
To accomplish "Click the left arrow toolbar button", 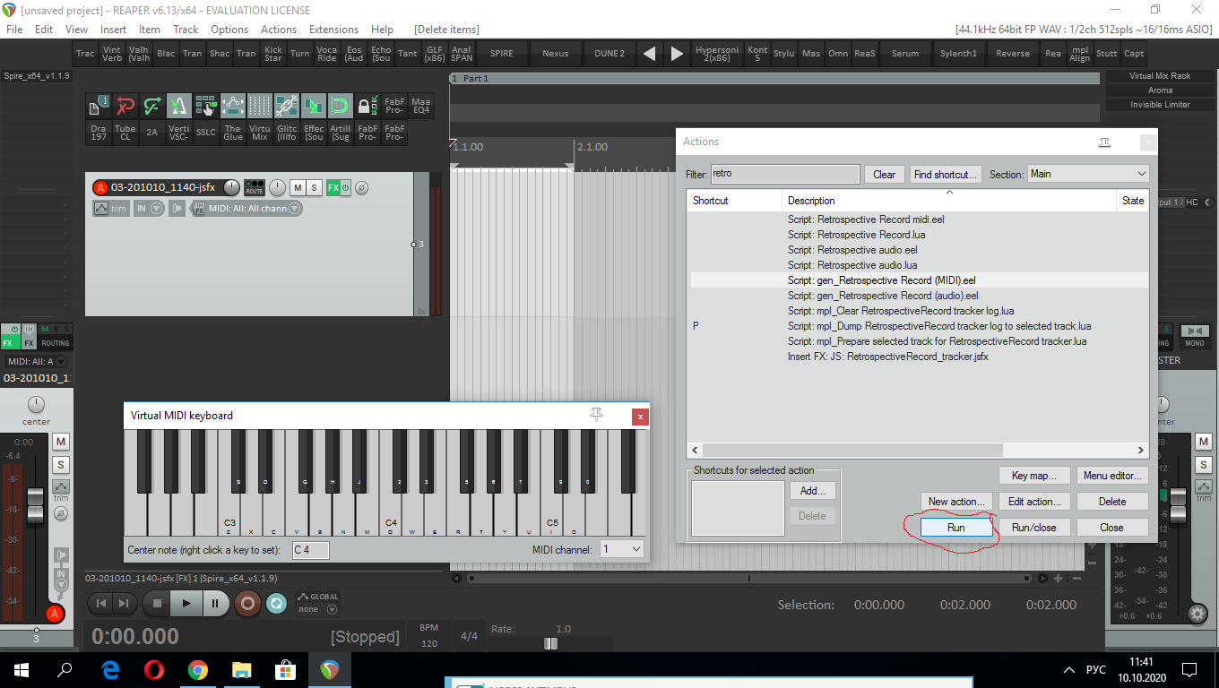I will 649,53.
